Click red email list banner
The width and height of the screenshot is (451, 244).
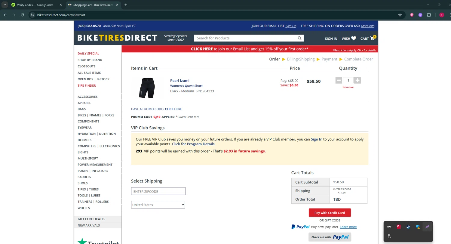click(x=250, y=49)
